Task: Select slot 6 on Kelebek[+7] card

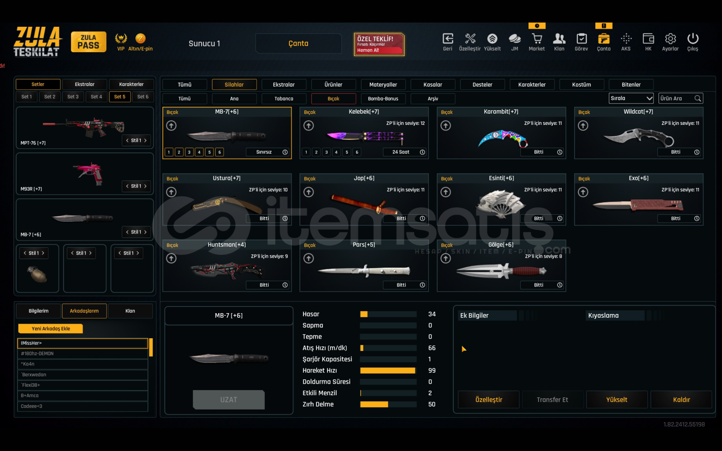Action: click(357, 152)
